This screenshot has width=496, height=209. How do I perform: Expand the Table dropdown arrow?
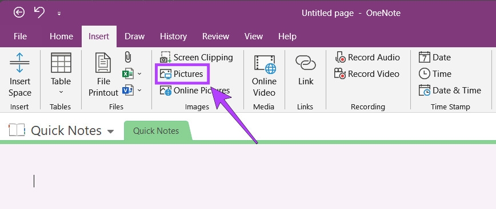(61, 92)
